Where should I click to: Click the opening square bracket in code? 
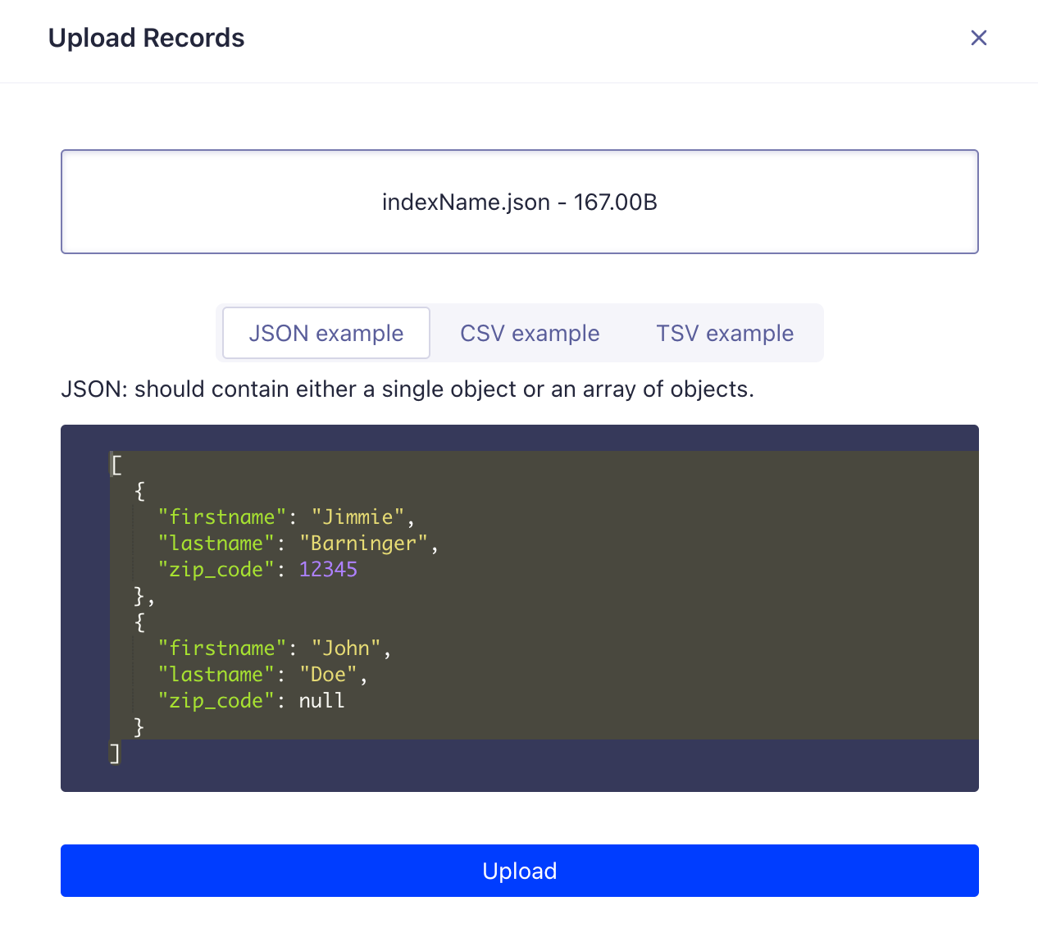pyautogui.click(x=116, y=465)
